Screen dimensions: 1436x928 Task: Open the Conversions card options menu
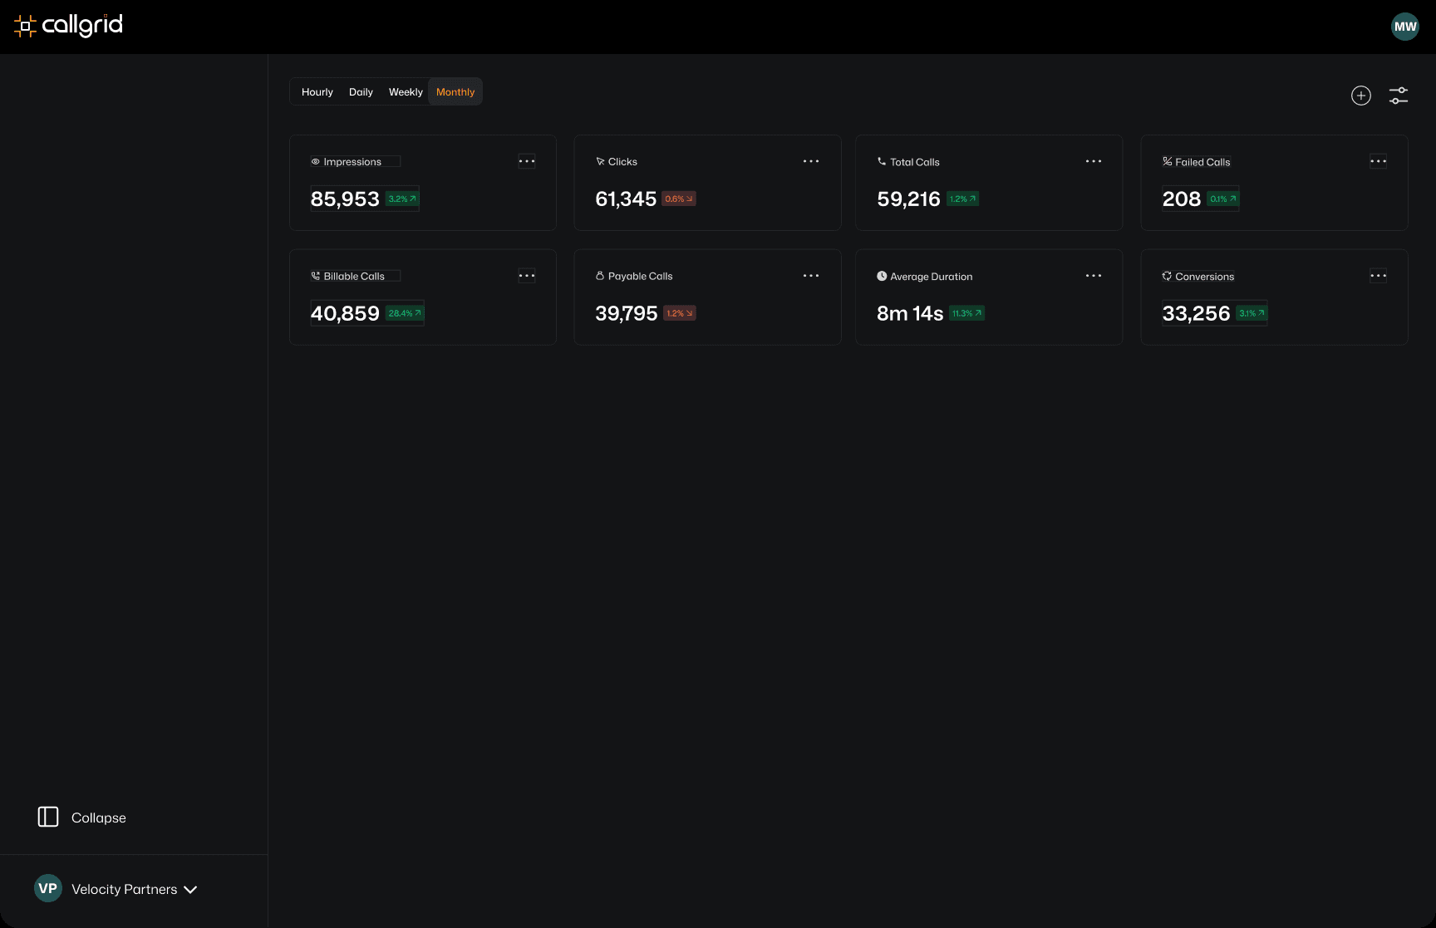tap(1378, 276)
